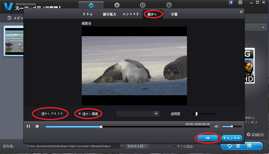Select the 透かし画像 radio button
The width and height of the screenshot is (269, 154).
[x=80, y=114]
